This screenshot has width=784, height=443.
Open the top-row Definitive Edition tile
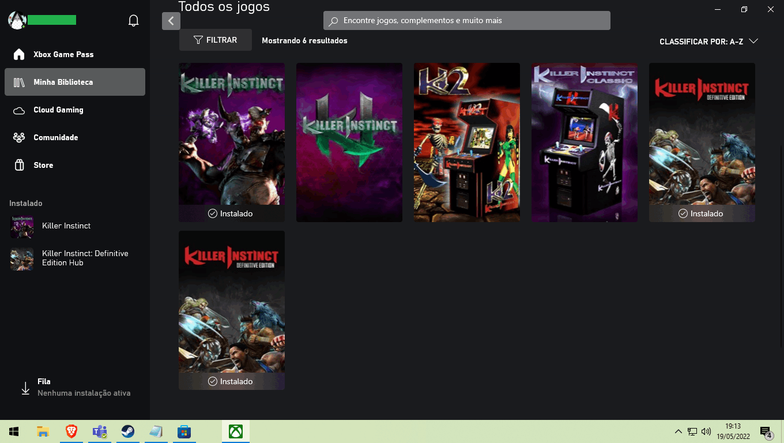coord(702,142)
